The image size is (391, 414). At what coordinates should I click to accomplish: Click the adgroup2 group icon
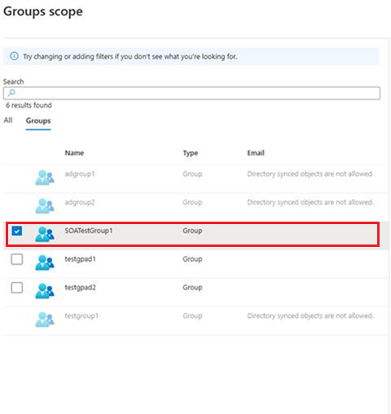click(45, 205)
